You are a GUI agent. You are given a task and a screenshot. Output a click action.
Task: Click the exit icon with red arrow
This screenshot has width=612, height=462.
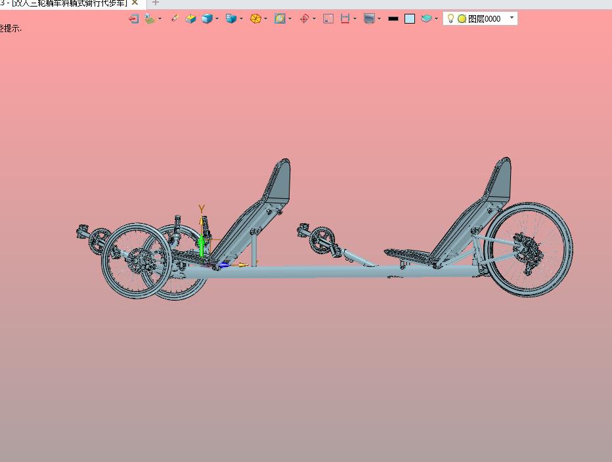point(134,19)
